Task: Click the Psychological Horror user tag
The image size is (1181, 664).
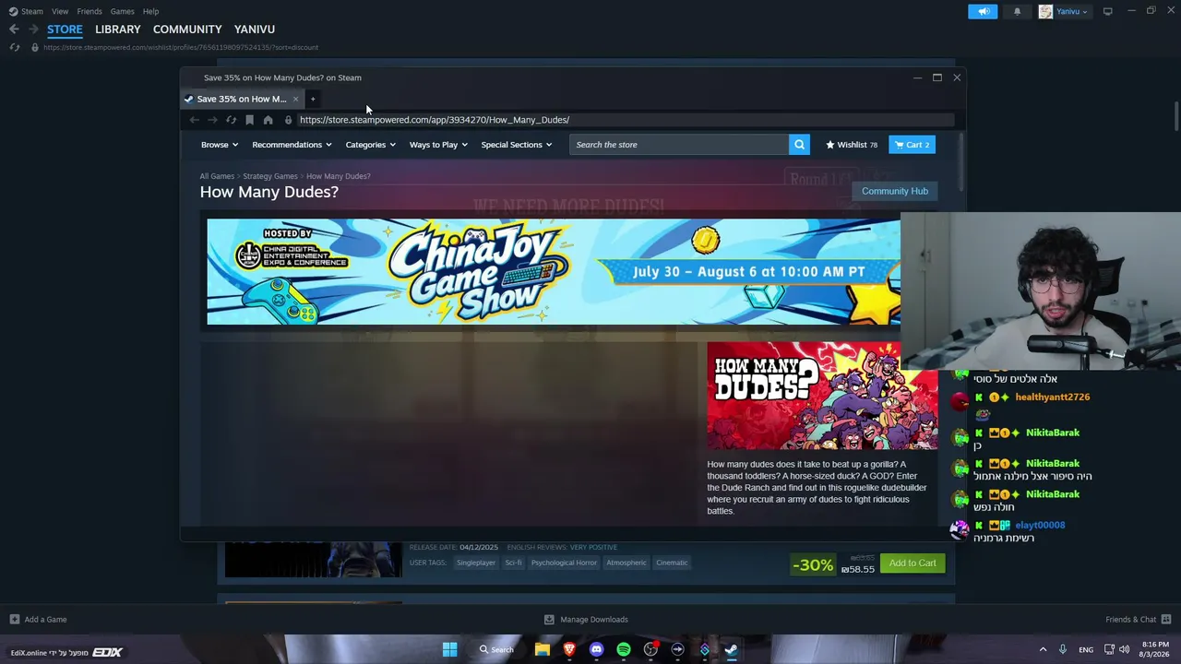Action: (x=564, y=563)
